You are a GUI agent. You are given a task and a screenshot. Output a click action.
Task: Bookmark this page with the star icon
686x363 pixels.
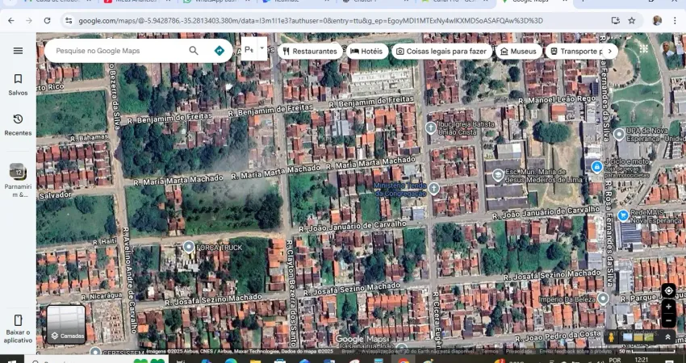[632, 20]
